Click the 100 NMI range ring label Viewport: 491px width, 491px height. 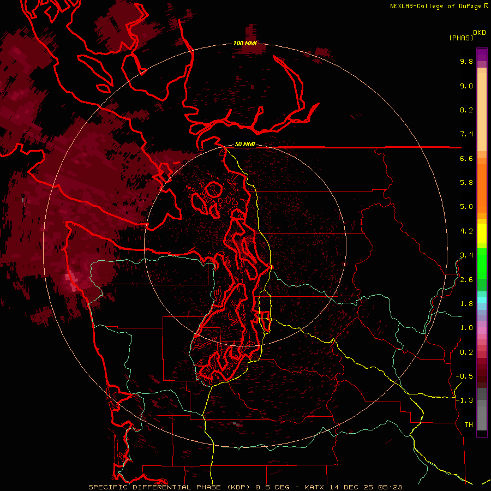click(x=245, y=43)
